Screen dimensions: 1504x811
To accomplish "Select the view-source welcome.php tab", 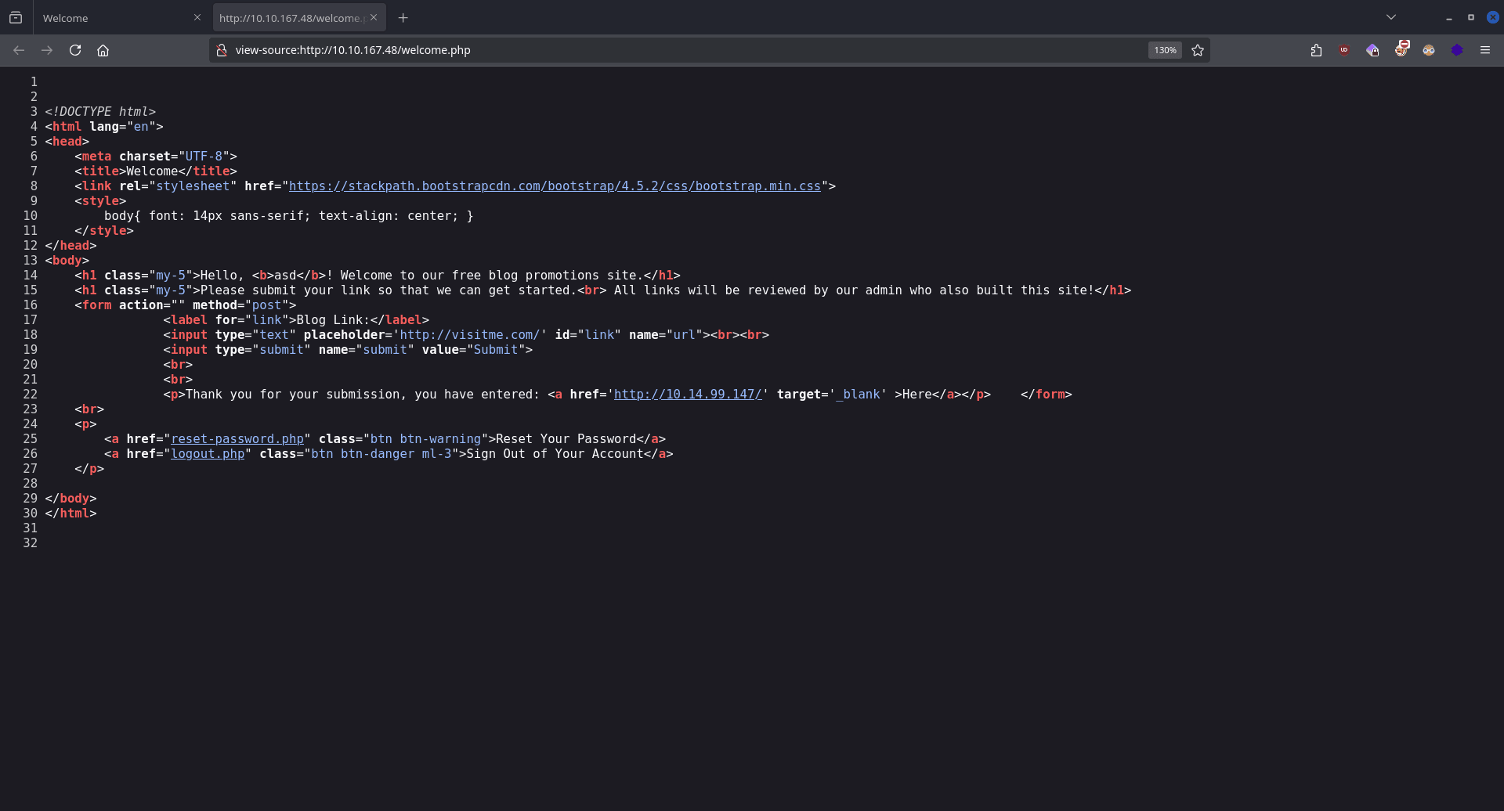I will click(290, 18).
